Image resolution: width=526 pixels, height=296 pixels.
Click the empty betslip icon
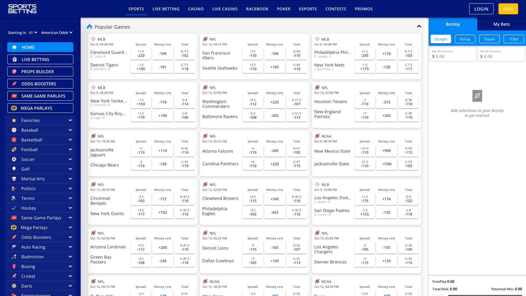coord(477,96)
